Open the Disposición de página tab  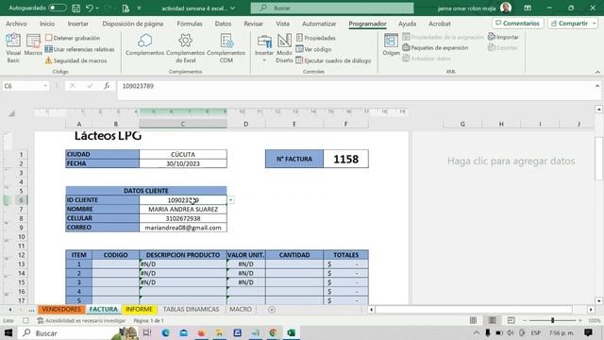coord(132,24)
